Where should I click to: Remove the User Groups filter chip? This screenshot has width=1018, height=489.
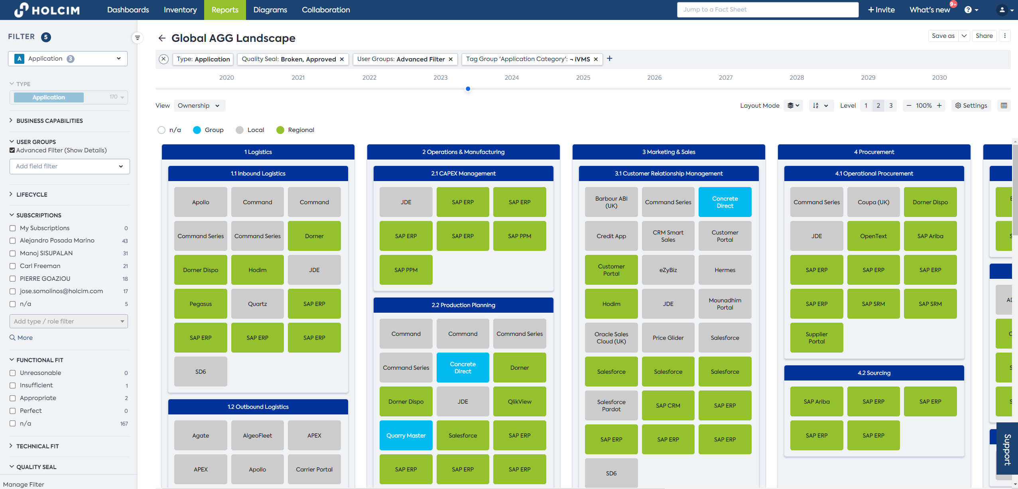point(451,59)
